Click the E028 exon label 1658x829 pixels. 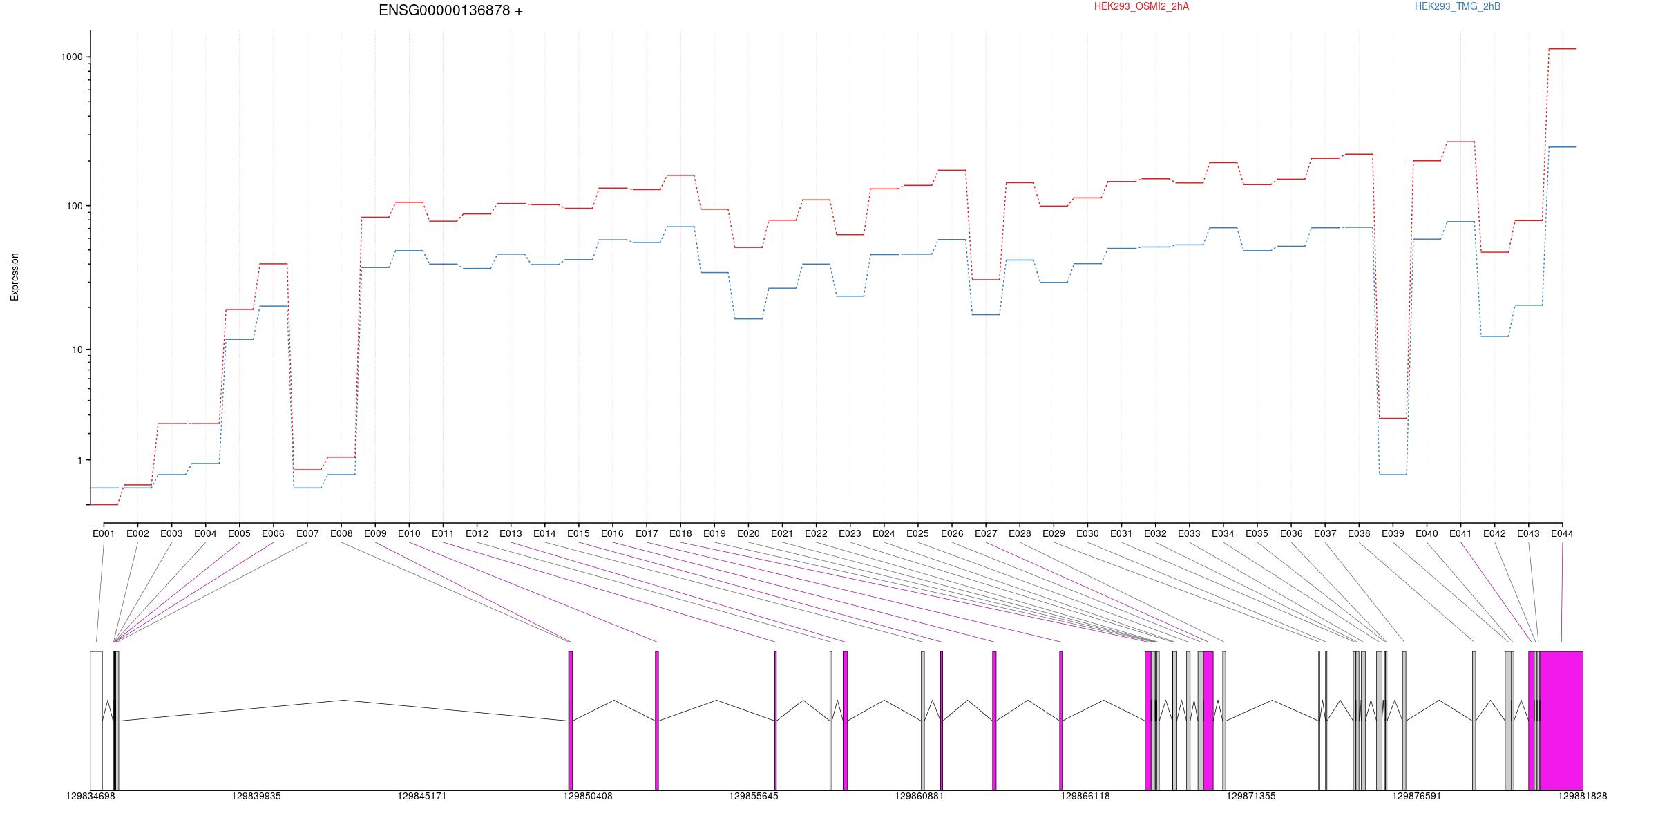(x=1020, y=533)
